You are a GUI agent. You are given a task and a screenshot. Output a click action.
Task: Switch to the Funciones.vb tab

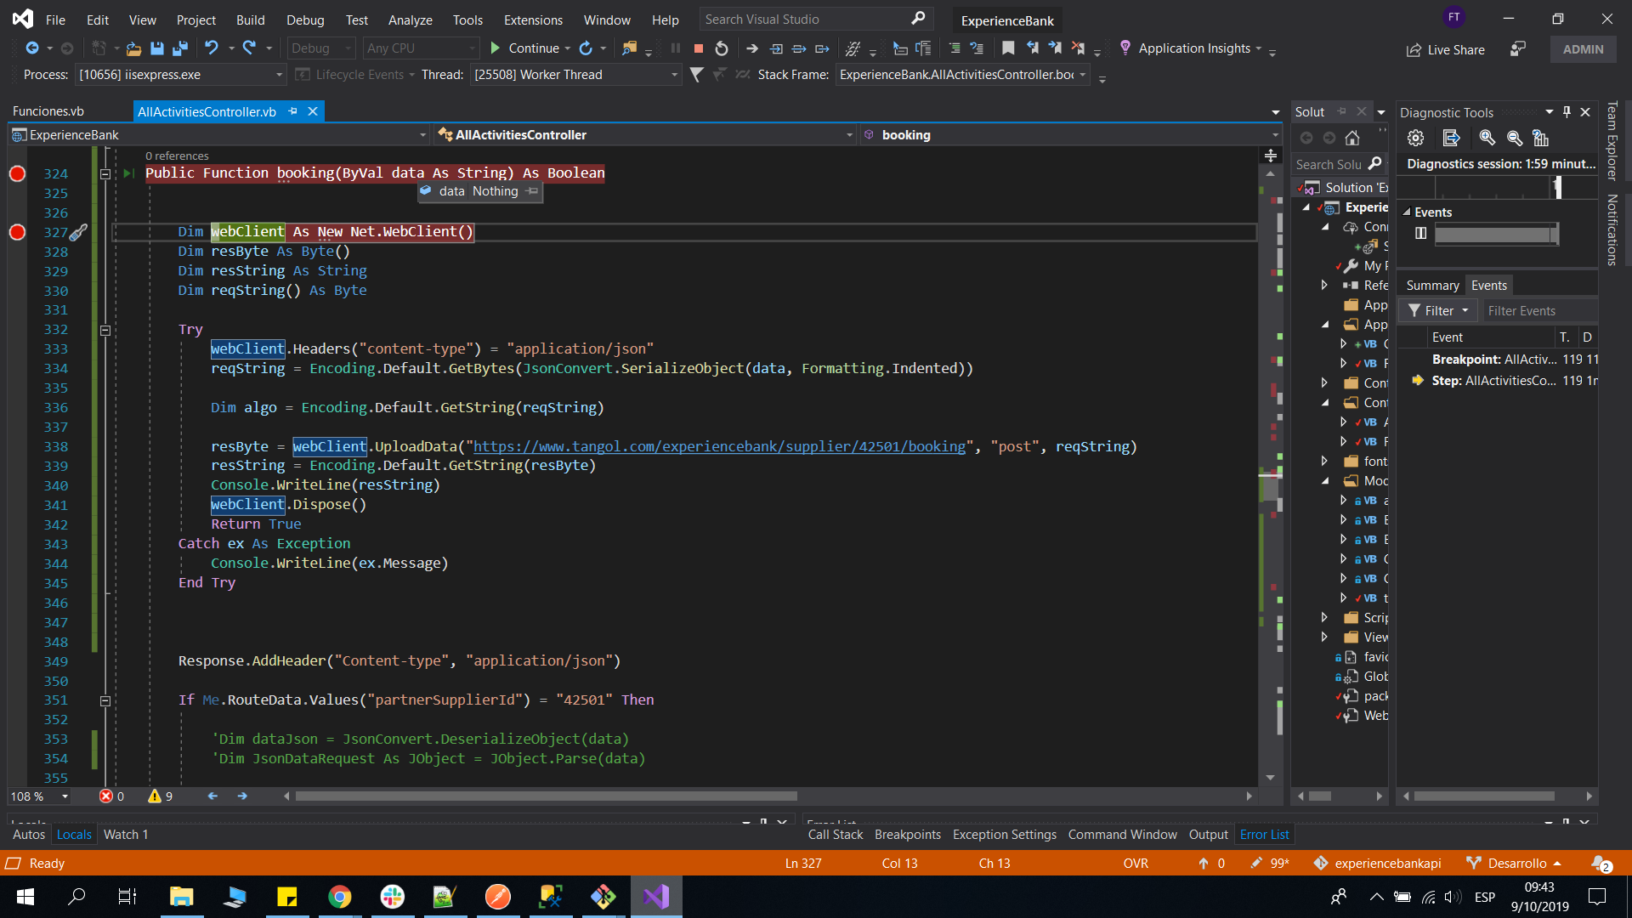pos(48,111)
